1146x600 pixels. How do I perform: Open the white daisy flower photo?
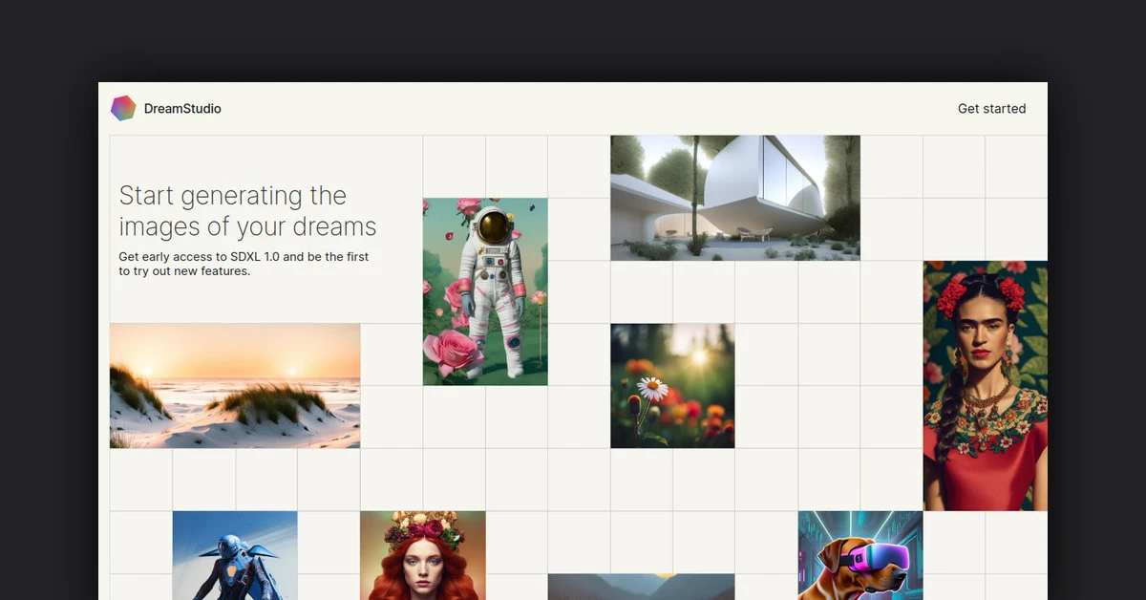(x=672, y=386)
